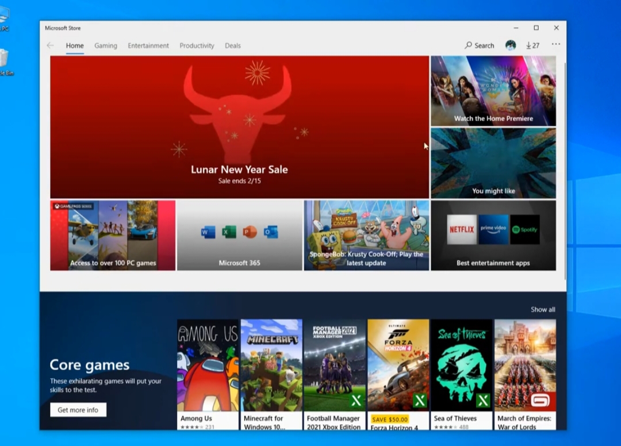Open Access to over 100 PC games tile
621x446 pixels.
[x=113, y=236]
